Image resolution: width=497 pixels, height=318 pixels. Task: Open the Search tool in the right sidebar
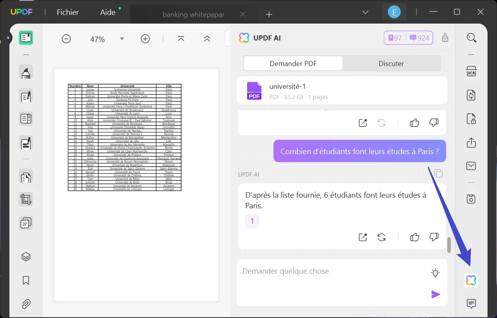coord(471,38)
